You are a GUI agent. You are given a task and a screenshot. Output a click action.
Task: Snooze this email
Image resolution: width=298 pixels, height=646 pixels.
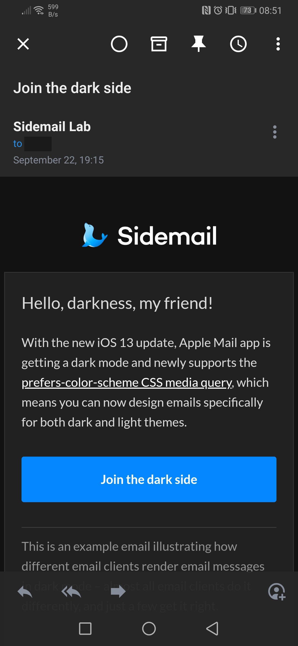[238, 44]
